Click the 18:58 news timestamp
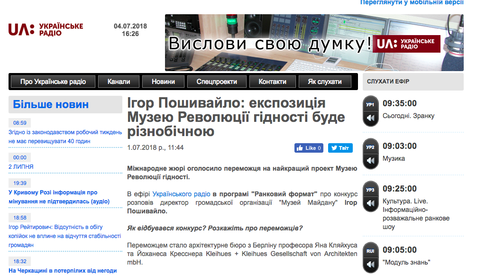This screenshot has width=486, height=275. (x=20, y=218)
